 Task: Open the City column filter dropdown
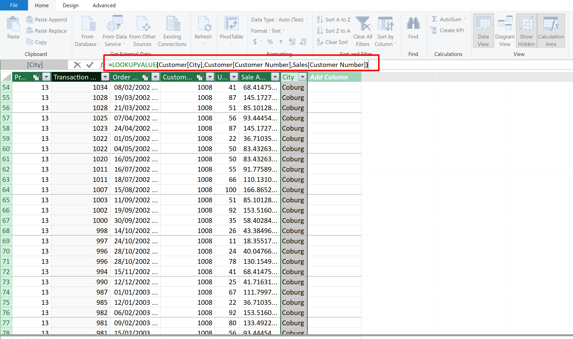pos(302,77)
